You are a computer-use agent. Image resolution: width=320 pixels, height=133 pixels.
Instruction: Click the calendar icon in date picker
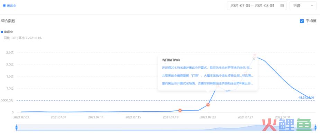coord(282,6)
